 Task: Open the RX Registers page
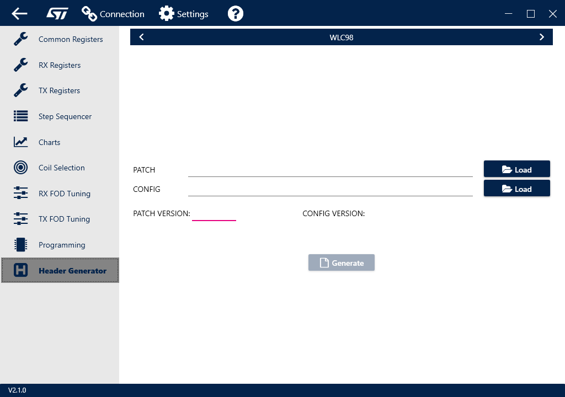[x=20, y=65]
